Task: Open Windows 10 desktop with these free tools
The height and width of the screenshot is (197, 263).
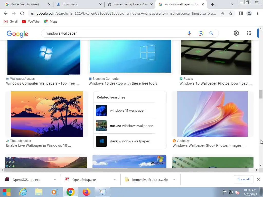Action: pyautogui.click(x=123, y=83)
